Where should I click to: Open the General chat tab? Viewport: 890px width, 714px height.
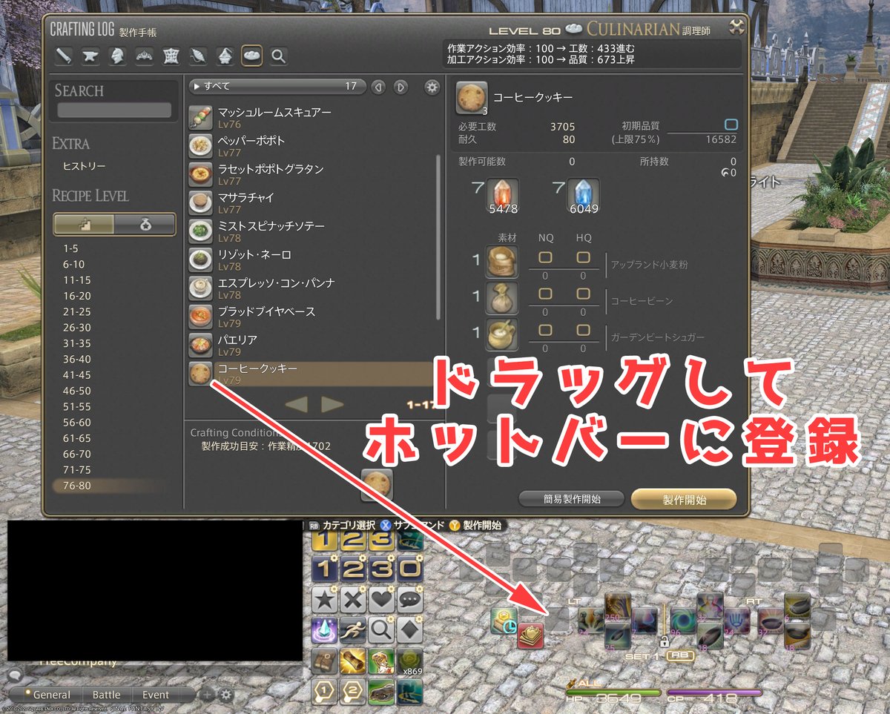[x=52, y=695]
